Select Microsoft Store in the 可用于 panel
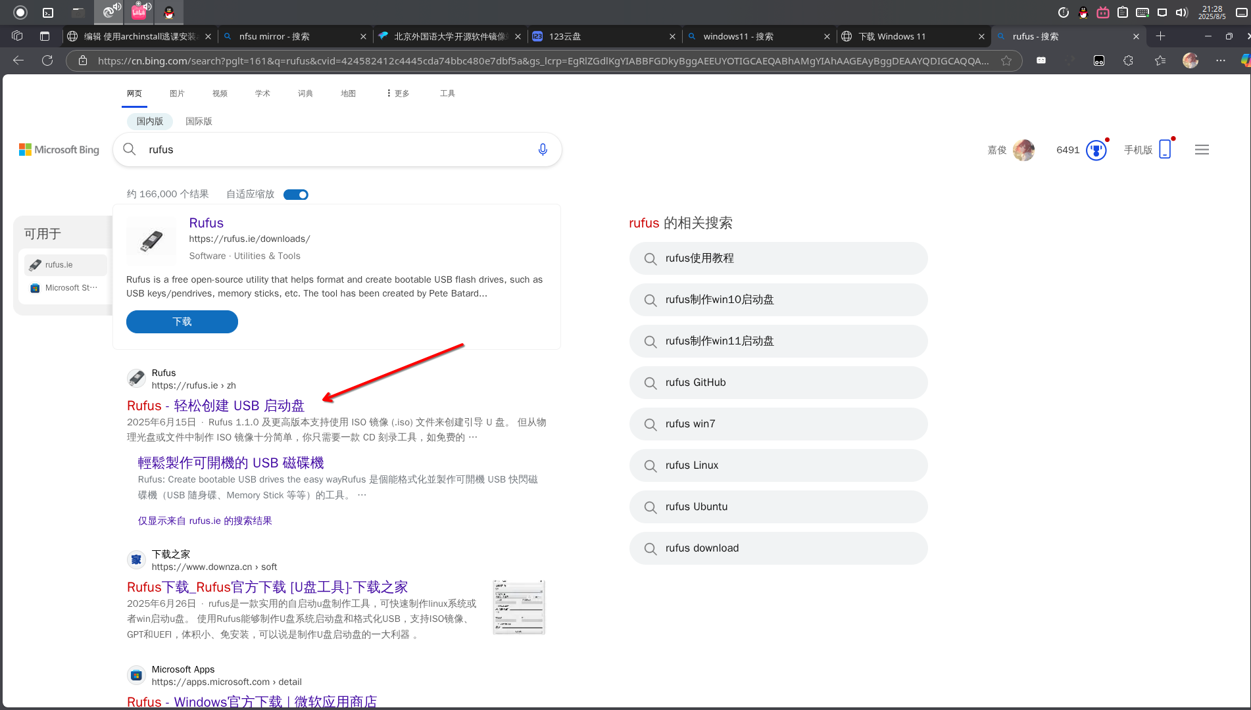1251x710 pixels. point(66,288)
